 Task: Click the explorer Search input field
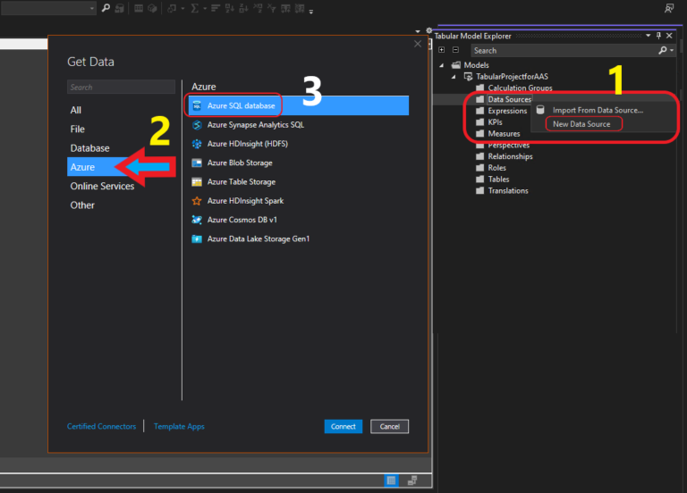point(564,50)
